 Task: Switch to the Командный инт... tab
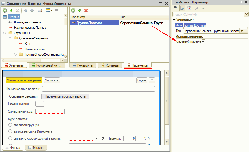tap(47, 65)
